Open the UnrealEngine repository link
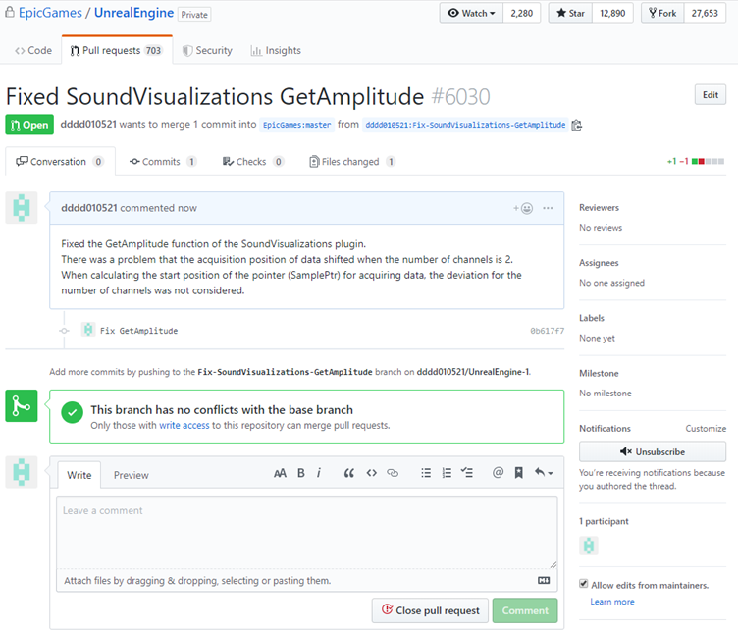Viewport: 738px width, 631px height. click(133, 13)
